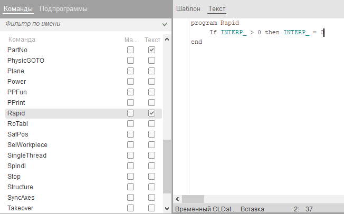Sort by the Команда column header
Image resolution: width=344 pixels, height=214 pixels.
click(22, 40)
